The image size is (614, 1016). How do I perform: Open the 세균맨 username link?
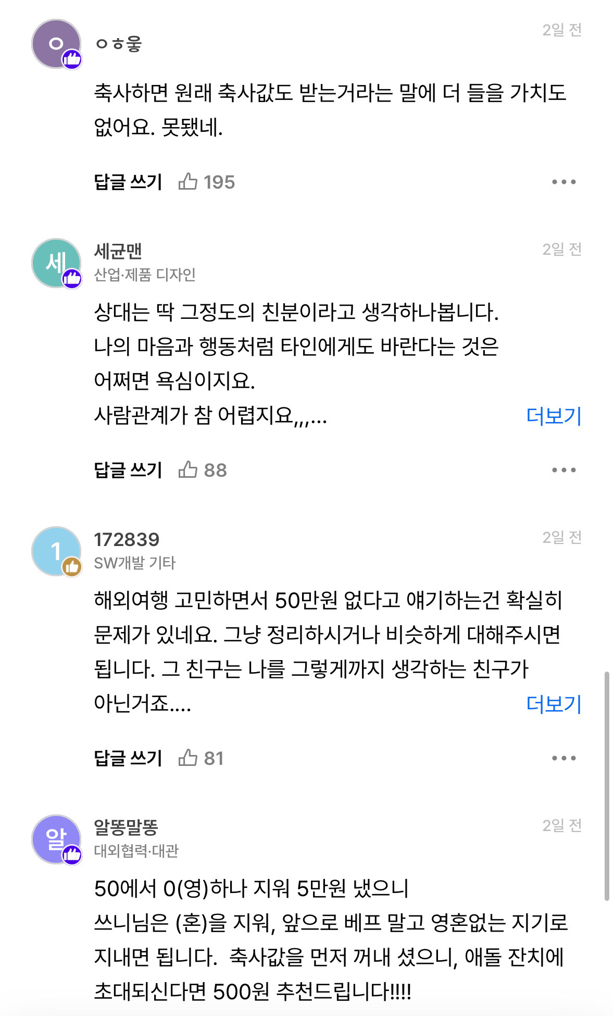[118, 251]
